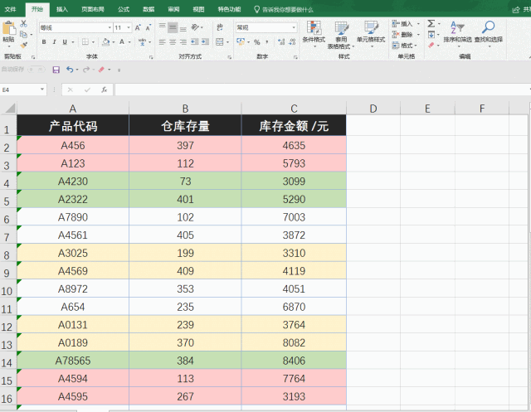Apply comma style number format
The height and width of the screenshot is (412, 531).
coord(267,42)
